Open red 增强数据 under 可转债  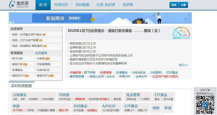[80, 99]
